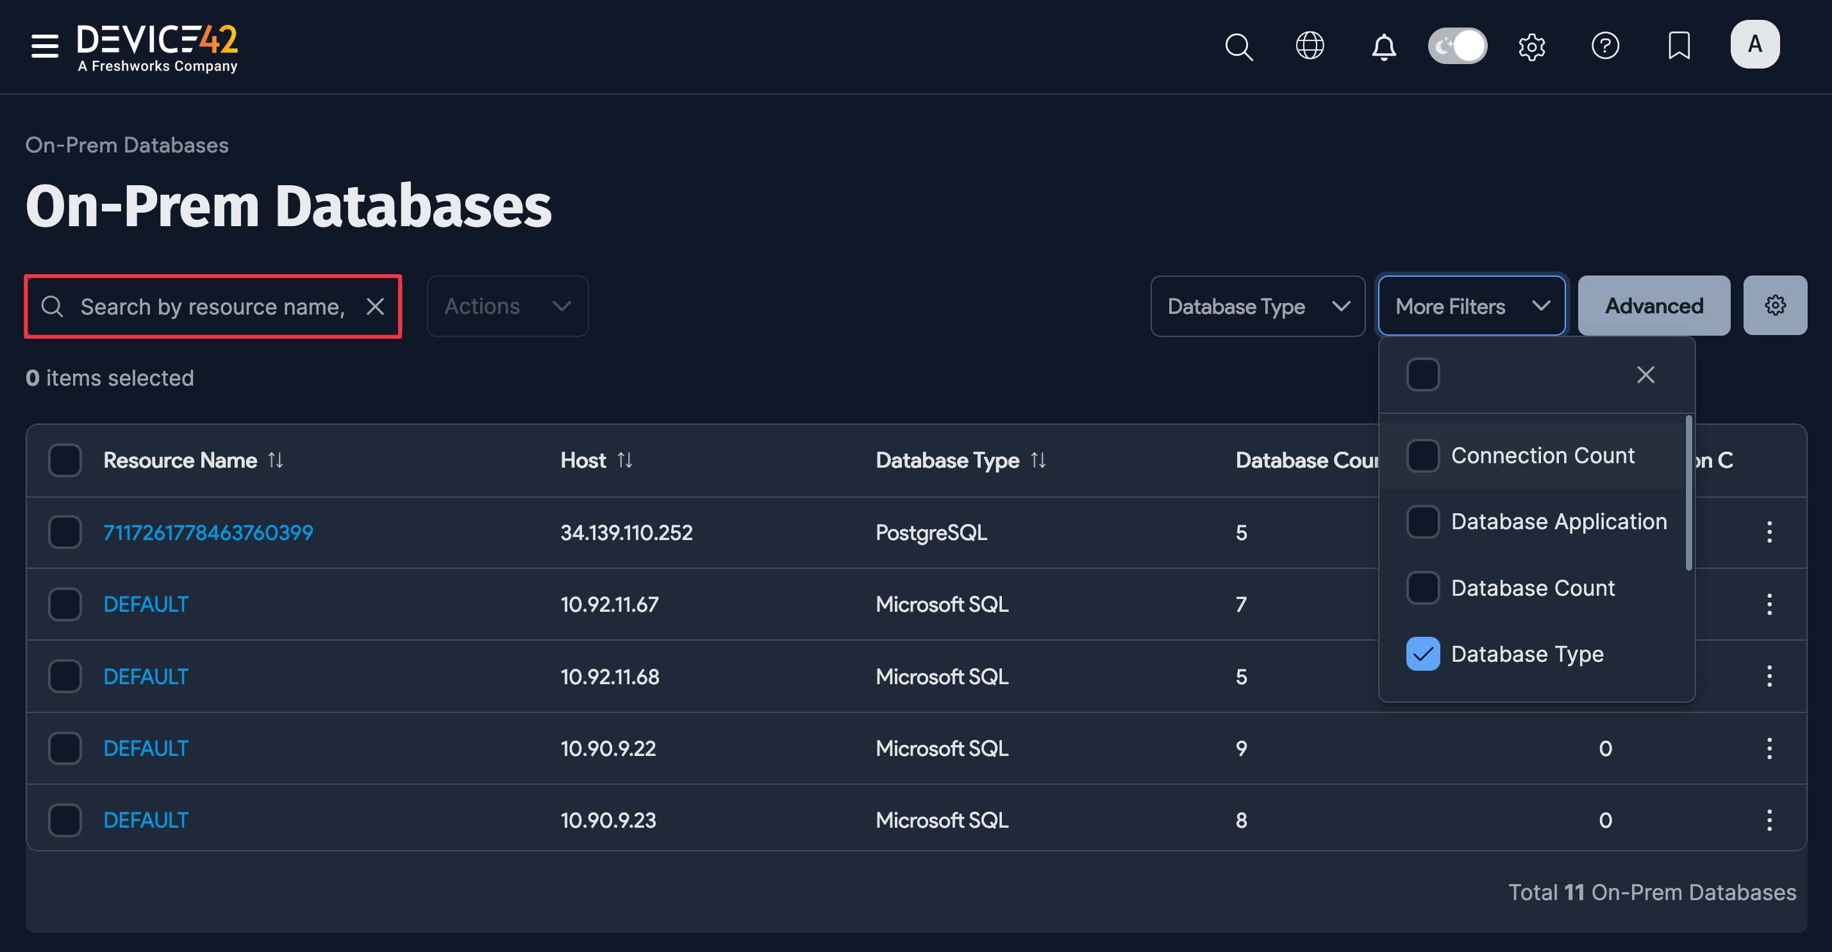
Task: Open the user avatar menu
Action: (1754, 44)
